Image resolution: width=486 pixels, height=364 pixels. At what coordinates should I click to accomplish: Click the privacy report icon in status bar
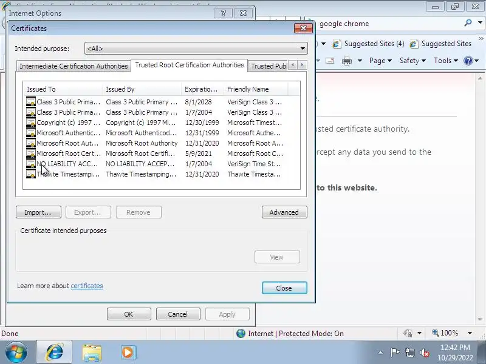tap(408, 333)
